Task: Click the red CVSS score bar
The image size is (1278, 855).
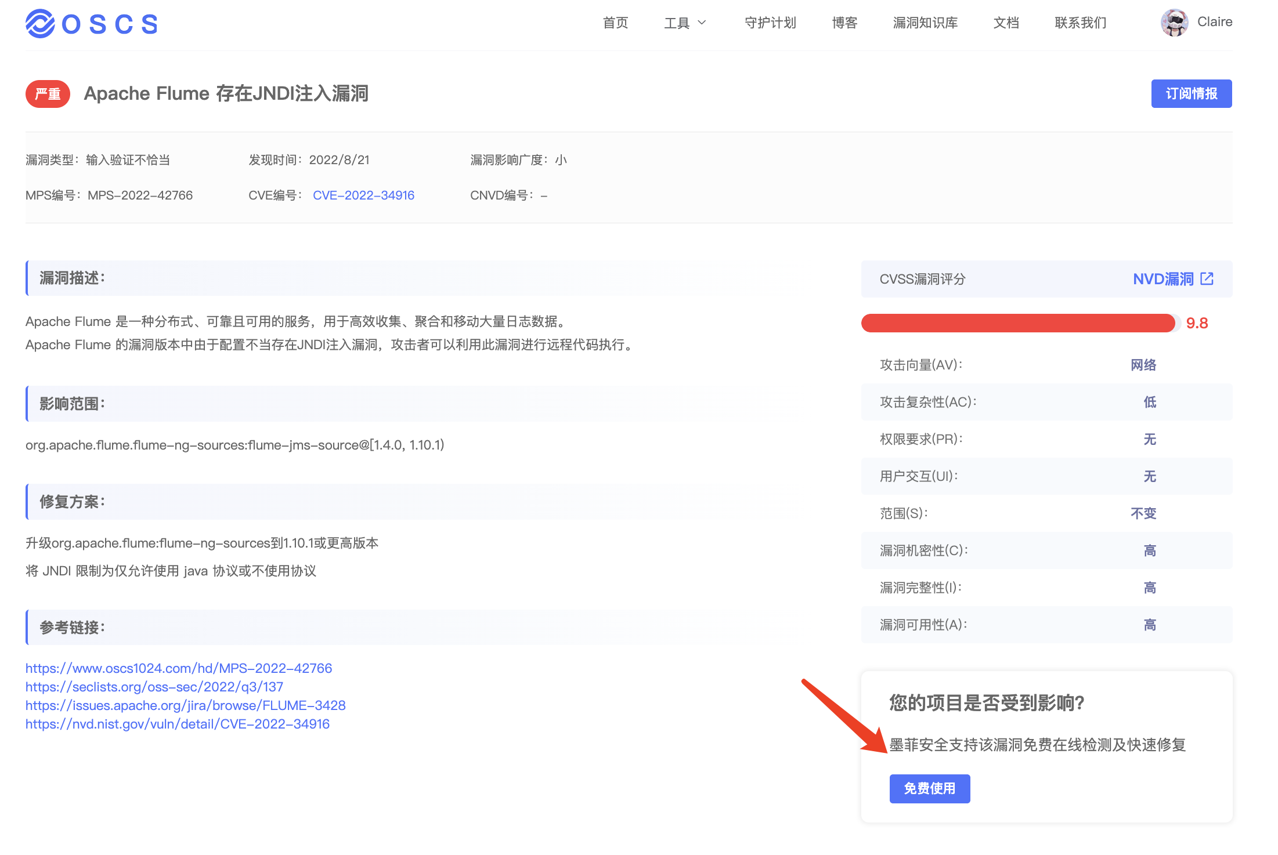Action: tap(1018, 323)
